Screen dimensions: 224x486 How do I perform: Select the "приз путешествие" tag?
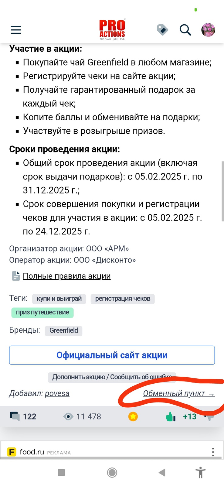42,312
